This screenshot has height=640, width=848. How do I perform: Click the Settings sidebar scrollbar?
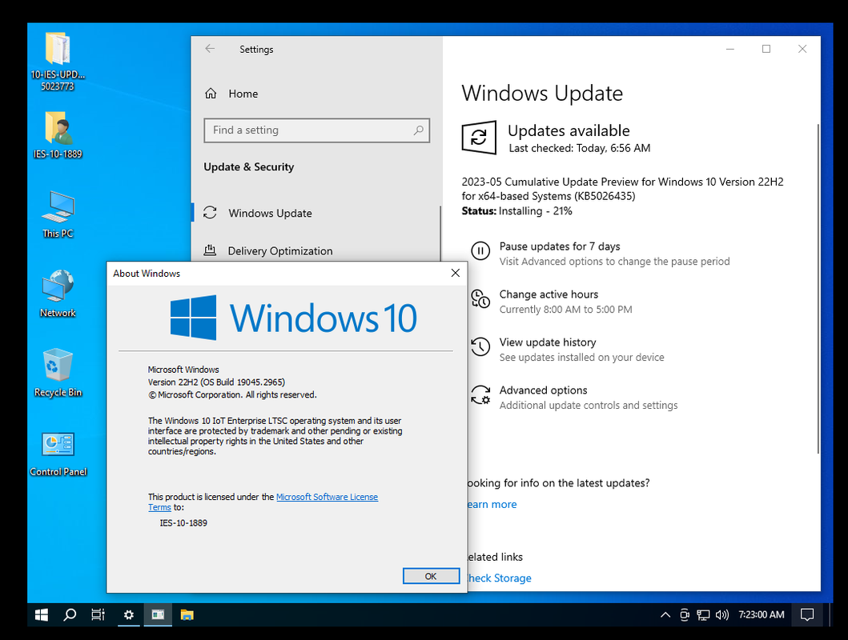(440, 234)
